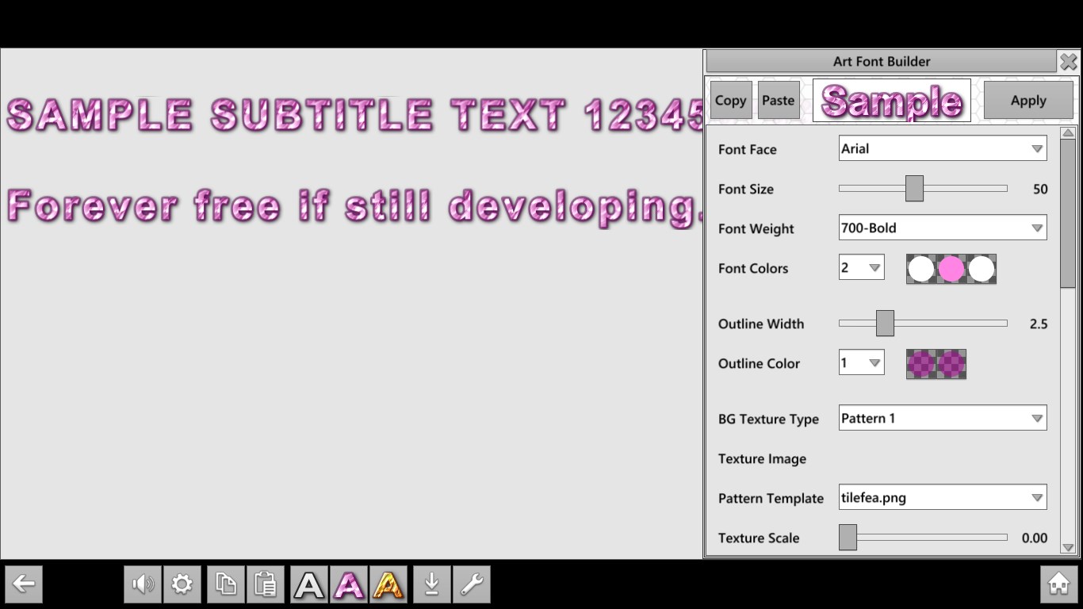Click the Copy button in Art Font Builder
Image resolution: width=1083 pixels, height=609 pixels.
pyautogui.click(x=731, y=100)
